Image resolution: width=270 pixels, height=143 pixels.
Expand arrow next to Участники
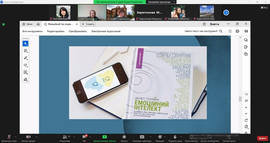click(x=74, y=137)
